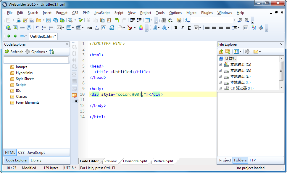The width and height of the screenshot is (287, 173).
Task: Insert special character with Omega icon
Action: pos(104,28)
